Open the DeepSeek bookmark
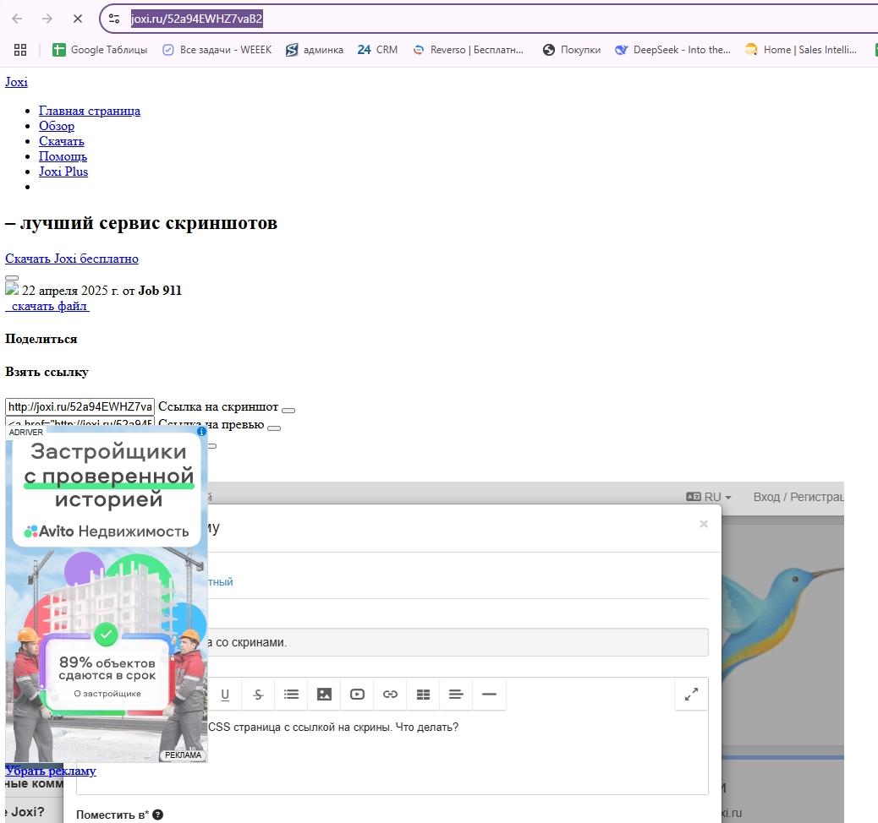Viewport: 878px width, 823px height. pyautogui.click(x=673, y=50)
